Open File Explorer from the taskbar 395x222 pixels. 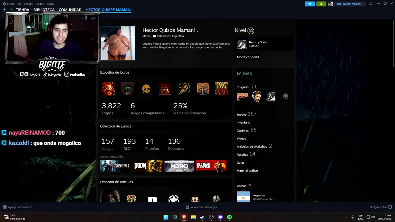coord(193,217)
